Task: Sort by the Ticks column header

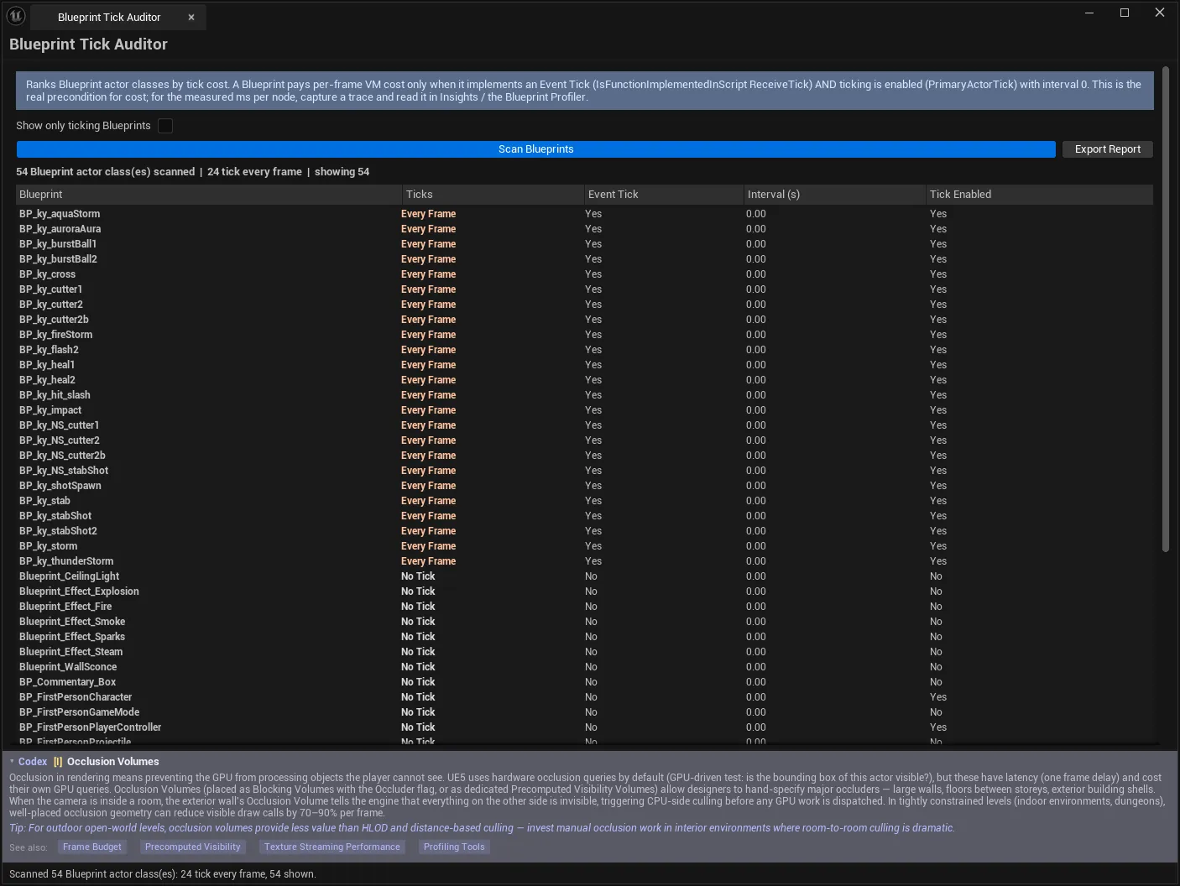Action: coord(493,194)
